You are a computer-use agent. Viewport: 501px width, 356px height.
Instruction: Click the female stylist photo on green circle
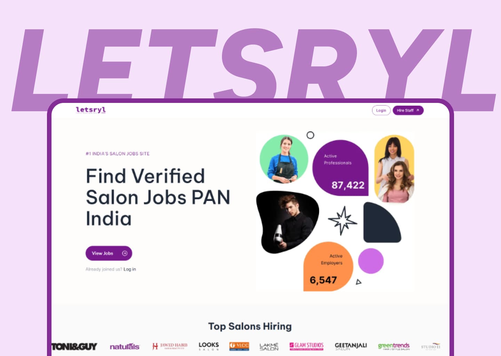pyautogui.click(x=284, y=159)
